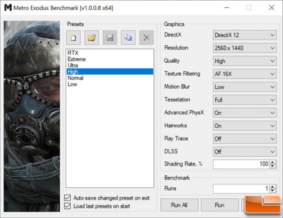Delete preset using the X icon
Viewport: 283px width, 218px height.
coord(147,38)
